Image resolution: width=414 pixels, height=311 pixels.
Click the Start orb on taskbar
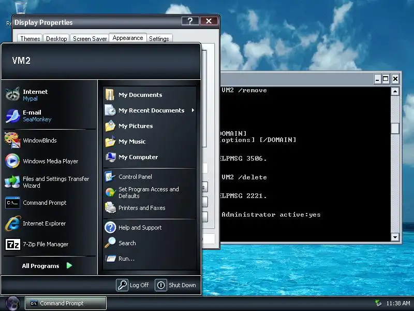[x=12, y=303]
